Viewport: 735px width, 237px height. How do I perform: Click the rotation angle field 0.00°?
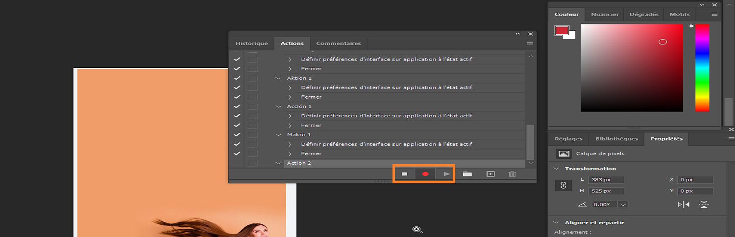pyautogui.click(x=604, y=205)
